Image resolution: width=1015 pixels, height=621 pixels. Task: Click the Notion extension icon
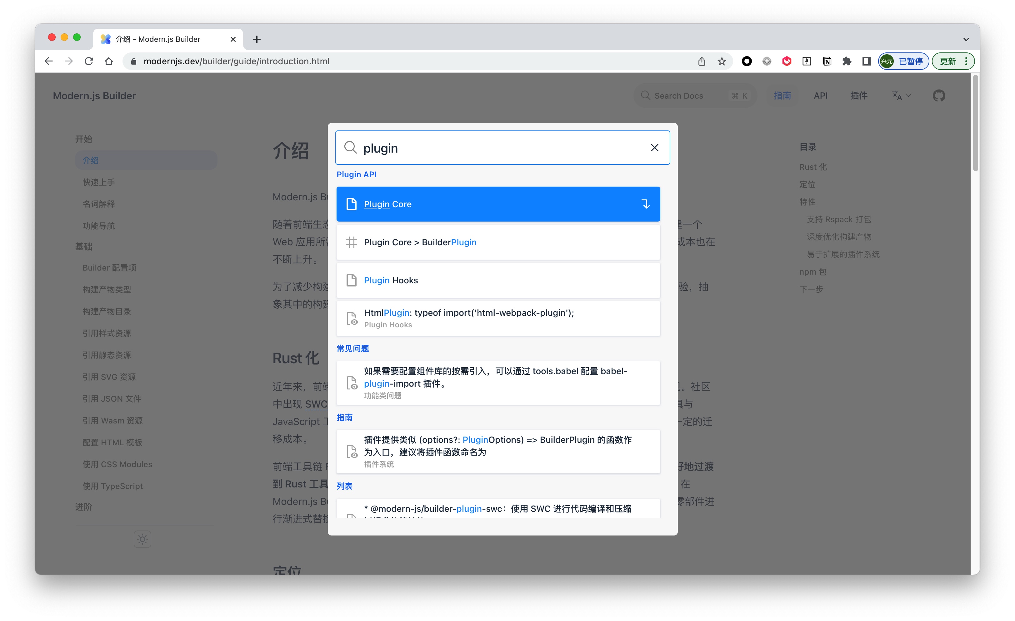827,61
